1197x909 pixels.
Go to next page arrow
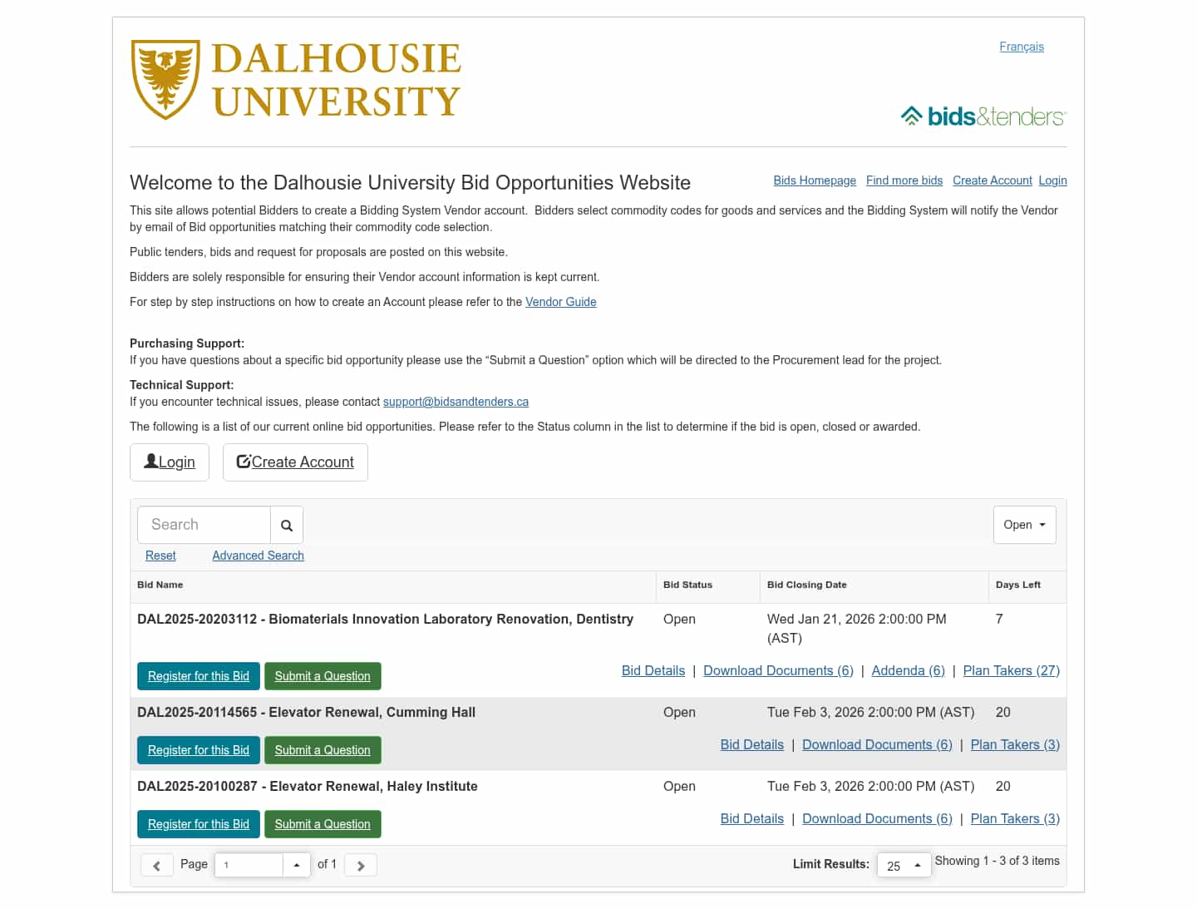click(361, 865)
